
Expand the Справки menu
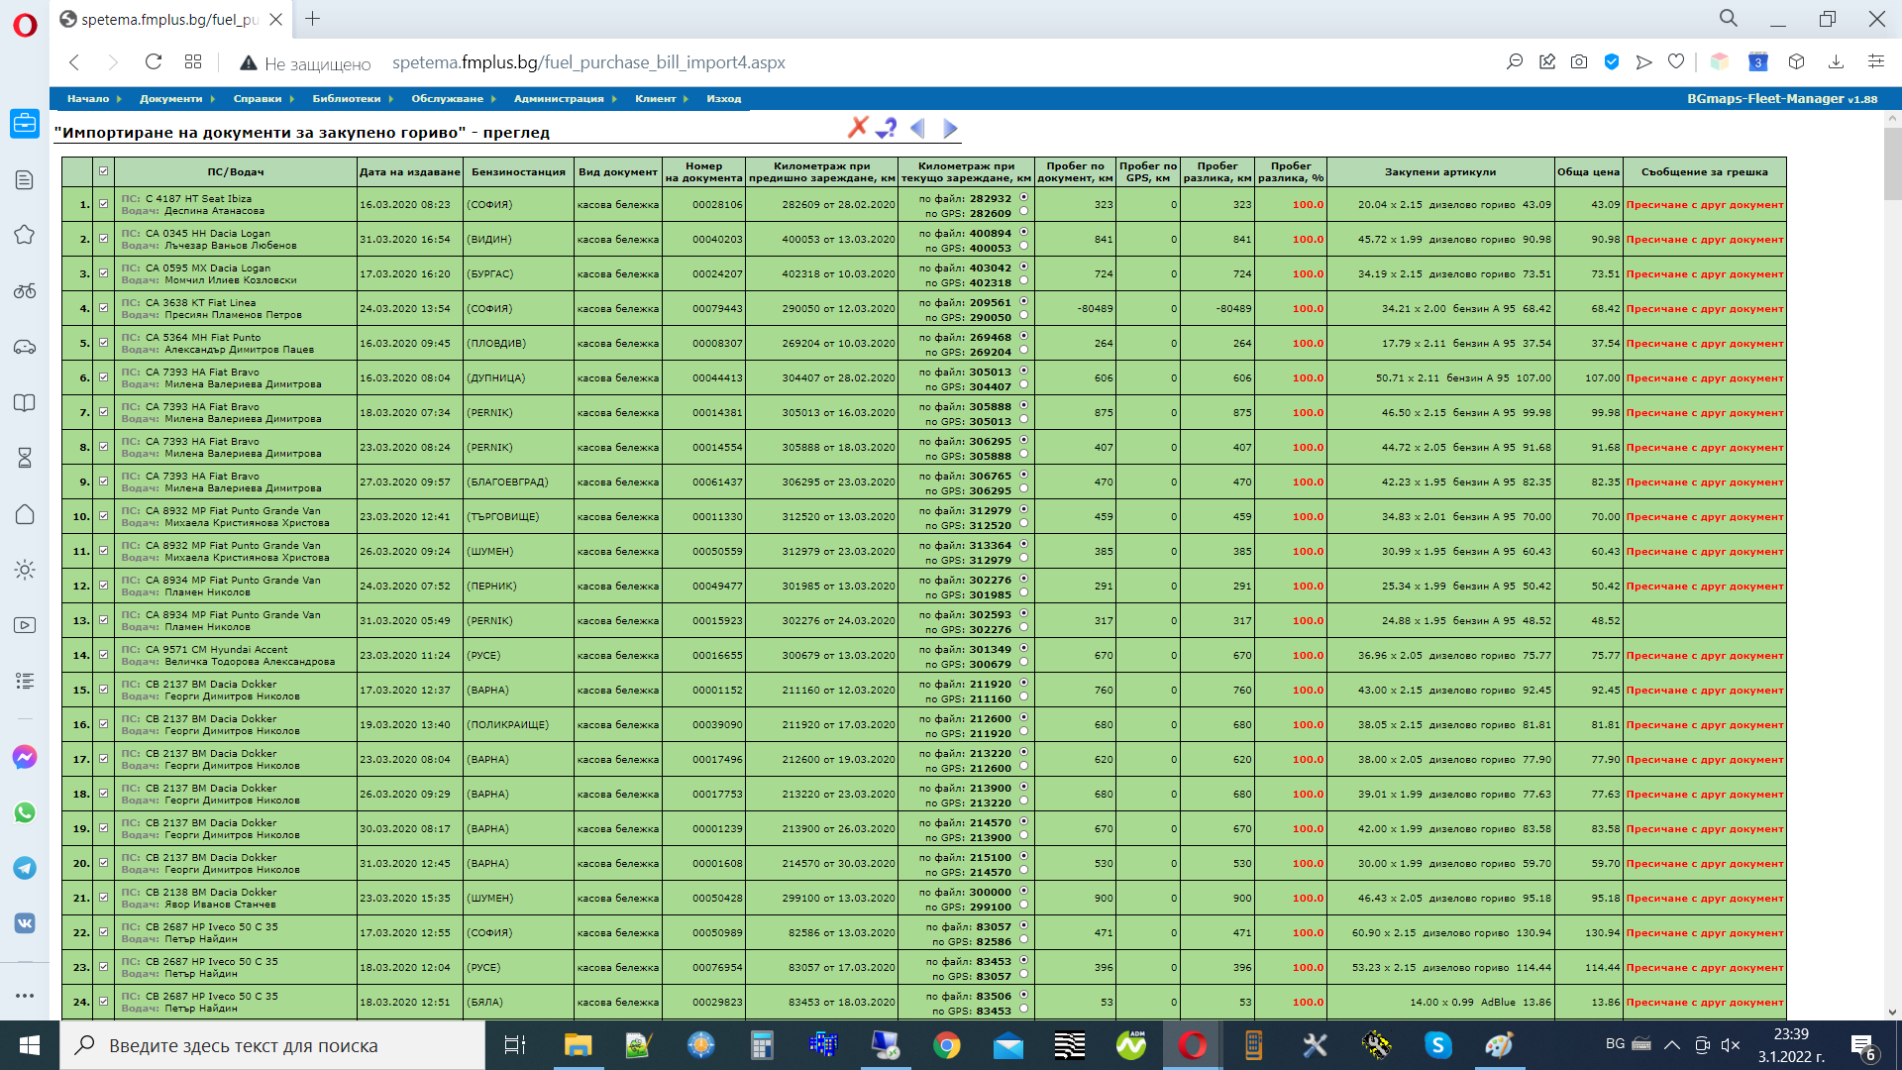[x=258, y=99]
